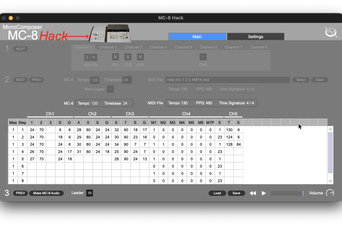Image resolution: width=342 pixels, height=227 pixels.
Task: Switch to the Main tab
Action: point(197,36)
